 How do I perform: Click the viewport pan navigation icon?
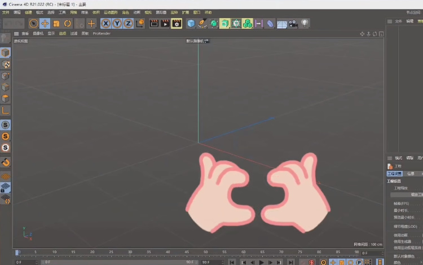[362, 34]
